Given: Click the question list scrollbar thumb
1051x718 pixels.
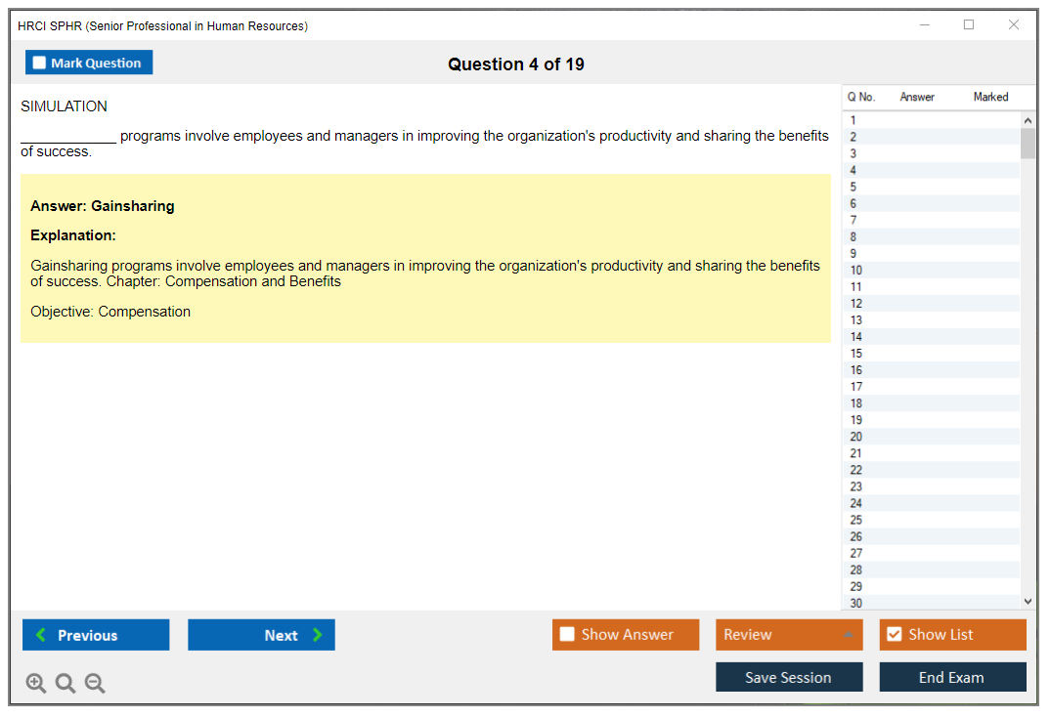Looking at the screenshot, I should coord(1028,144).
